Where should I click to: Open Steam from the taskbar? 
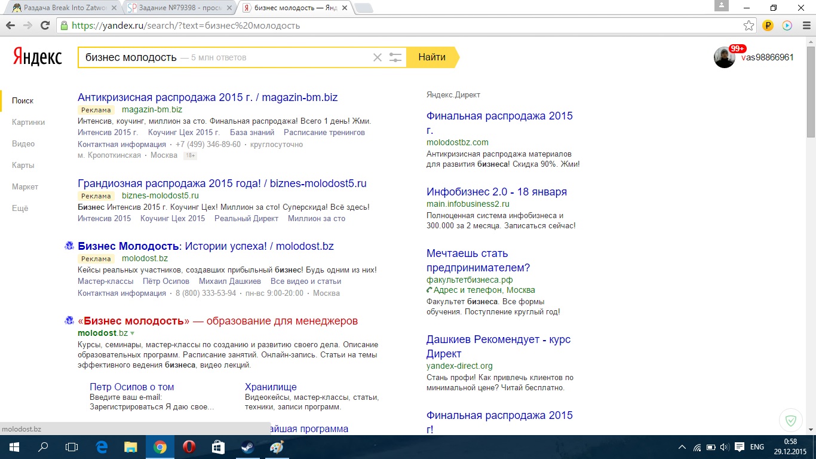(x=247, y=447)
